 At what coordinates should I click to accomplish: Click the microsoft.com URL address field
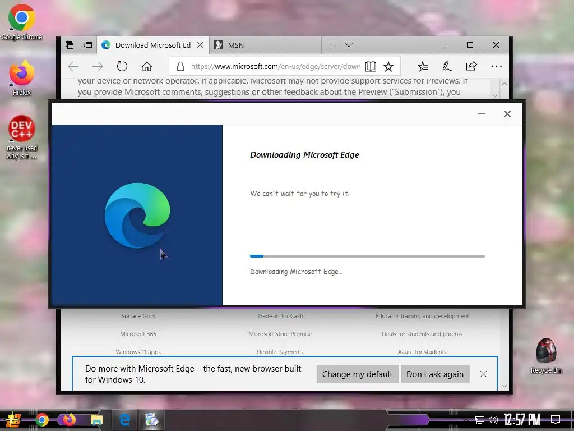tap(275, 66)
